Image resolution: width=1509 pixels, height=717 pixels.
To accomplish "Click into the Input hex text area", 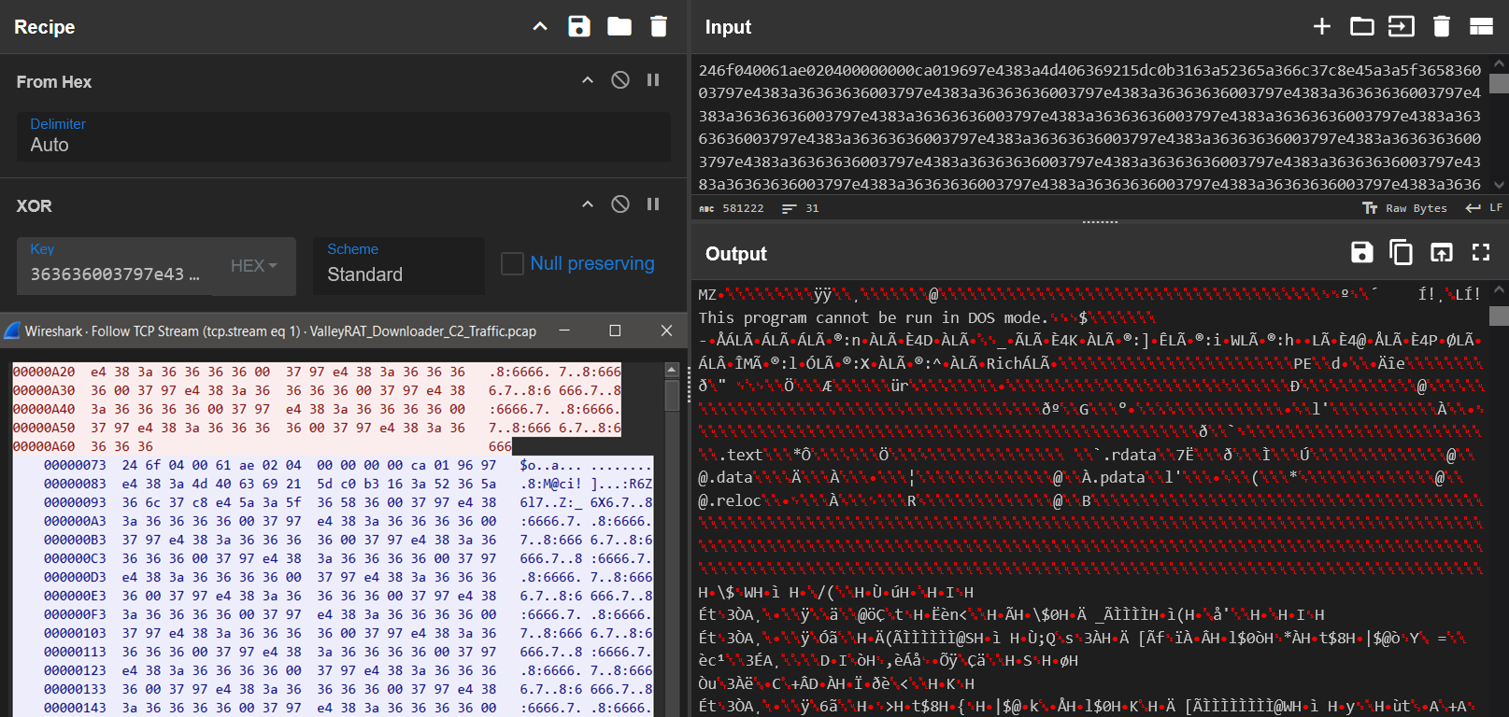I will tap(1089, 127).
